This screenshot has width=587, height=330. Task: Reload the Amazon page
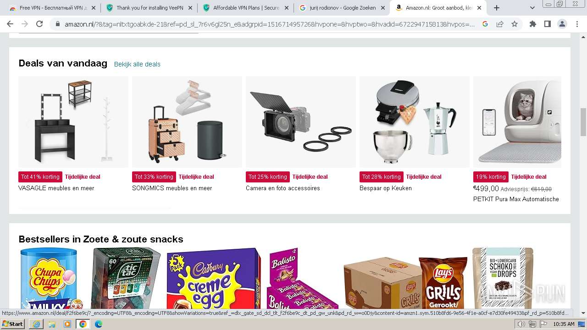click(39, 24)
